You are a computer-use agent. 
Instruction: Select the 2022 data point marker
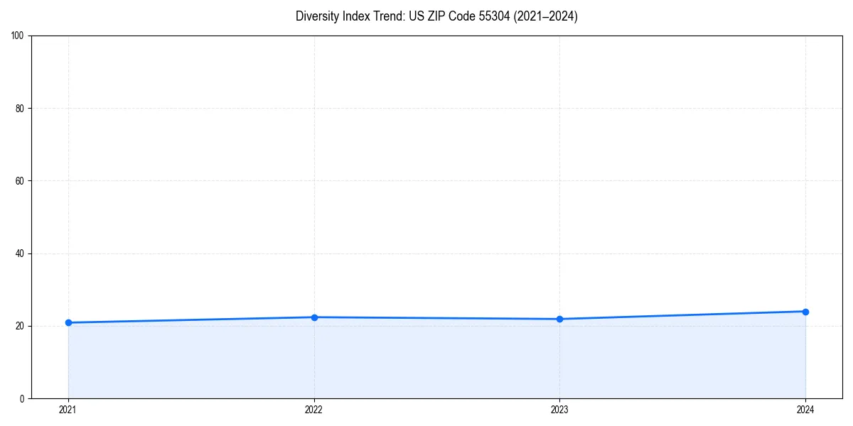click(314, 317)
